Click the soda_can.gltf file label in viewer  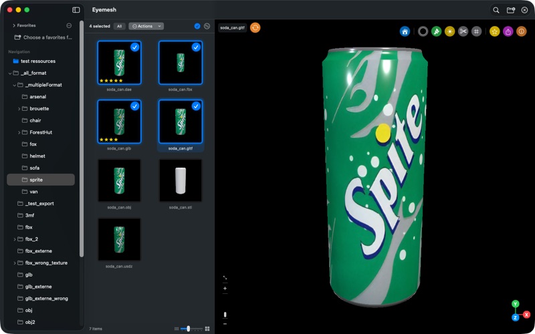click(232, 27)
